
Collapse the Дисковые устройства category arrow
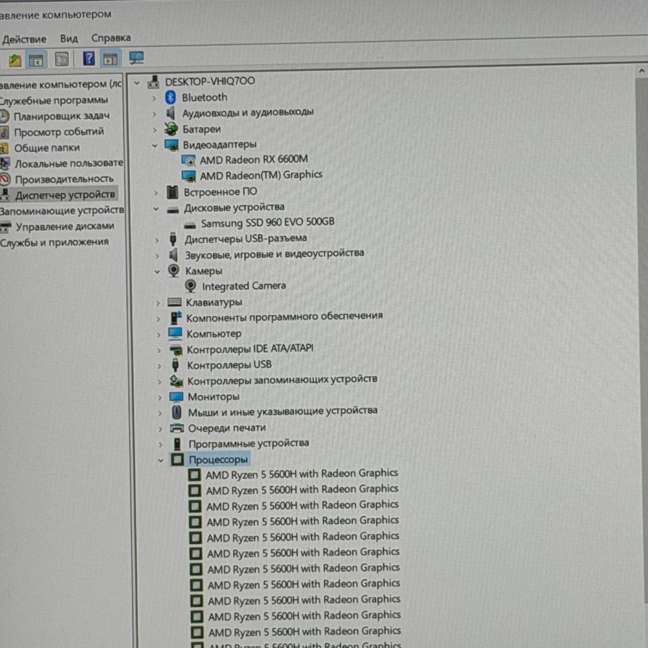[156, 209]
